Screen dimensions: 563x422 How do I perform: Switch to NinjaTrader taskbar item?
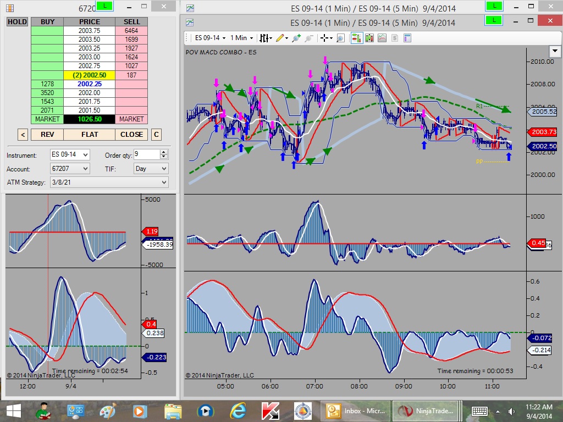coord(425,411)
